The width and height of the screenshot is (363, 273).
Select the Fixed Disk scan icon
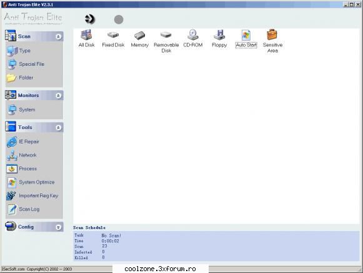coord(113,39)
